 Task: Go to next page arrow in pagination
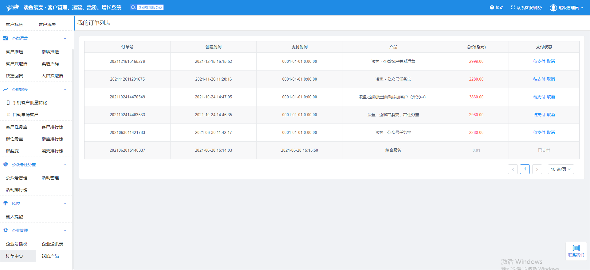[x=537, y=169]
